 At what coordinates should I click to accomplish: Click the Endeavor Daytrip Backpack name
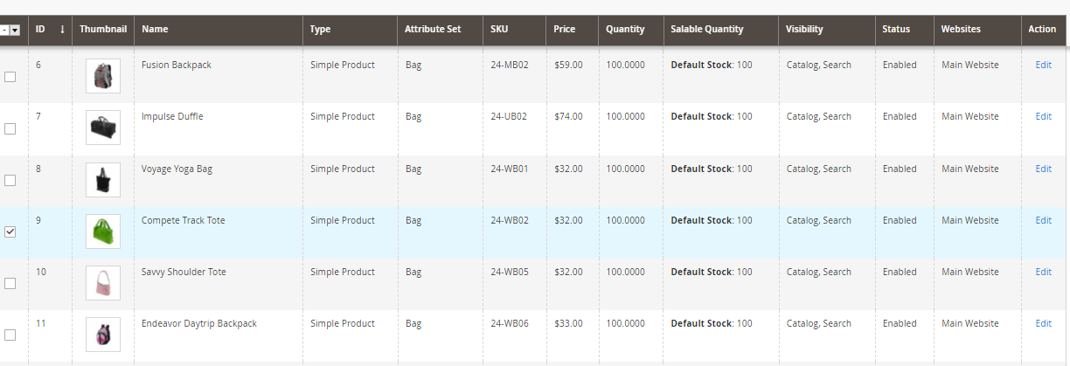(199, 323)
